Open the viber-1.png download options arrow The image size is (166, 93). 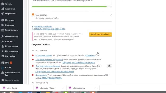point(30,88)
